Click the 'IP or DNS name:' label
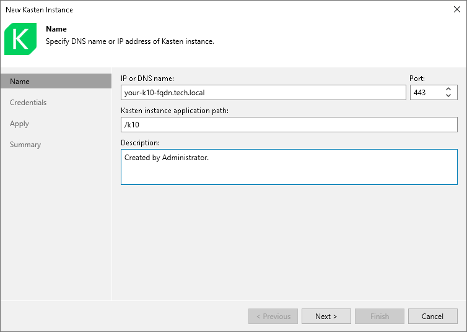 147,79
